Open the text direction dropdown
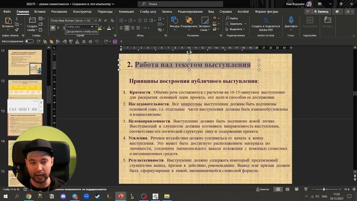This screenshot has height=201, width=357. [160, 18]
